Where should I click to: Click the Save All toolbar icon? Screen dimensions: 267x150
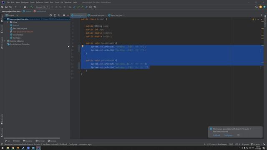tap(6, 7)
